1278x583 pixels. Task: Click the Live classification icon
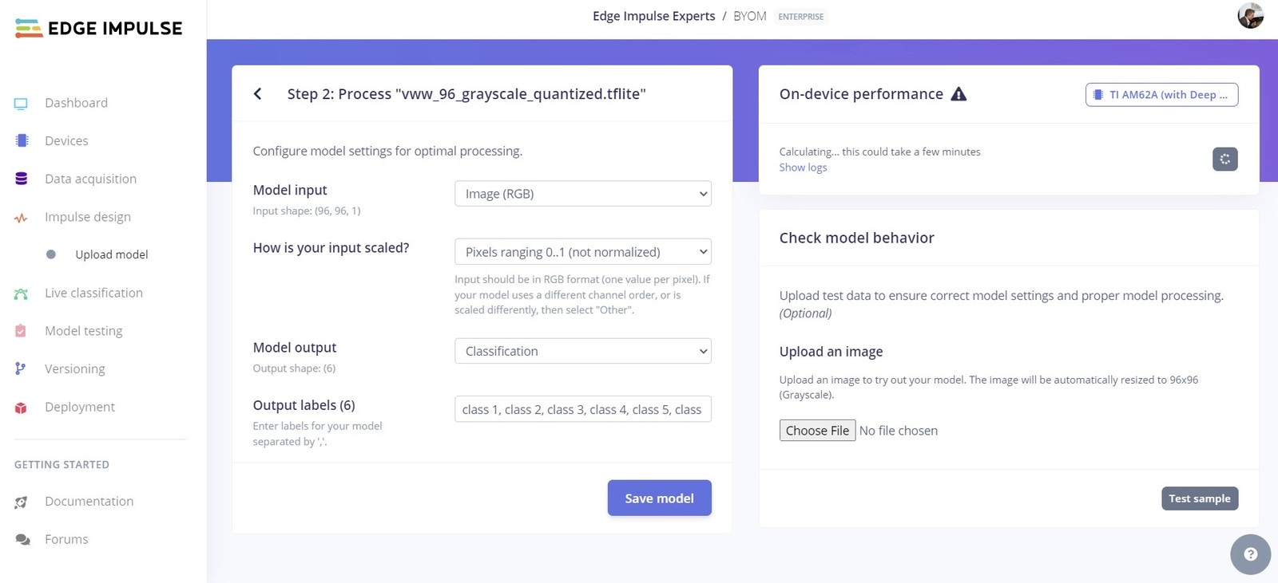(21, 293)
